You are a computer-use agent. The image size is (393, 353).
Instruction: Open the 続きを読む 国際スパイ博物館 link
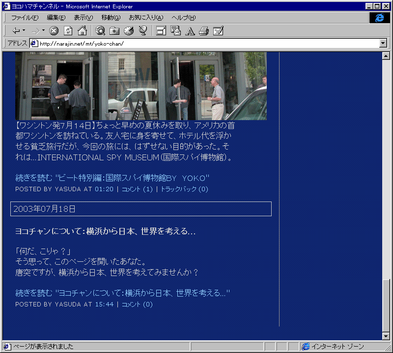click(112, 178)
